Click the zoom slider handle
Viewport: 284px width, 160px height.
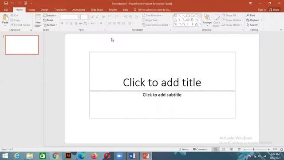[x=254, y=149]
